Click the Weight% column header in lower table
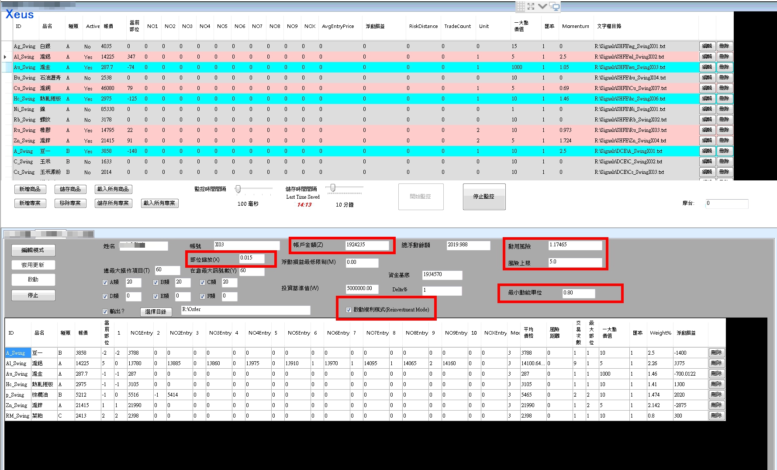Viewport: 777px width, 470px height. (x=660, y=333)
